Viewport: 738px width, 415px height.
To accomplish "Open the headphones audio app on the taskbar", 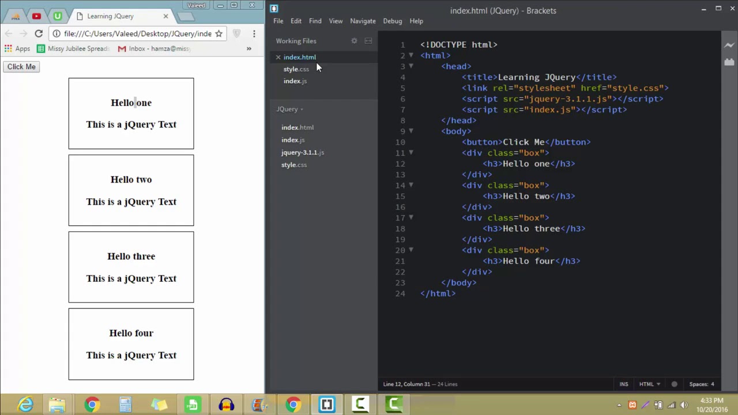I will (x=226, y=405).
